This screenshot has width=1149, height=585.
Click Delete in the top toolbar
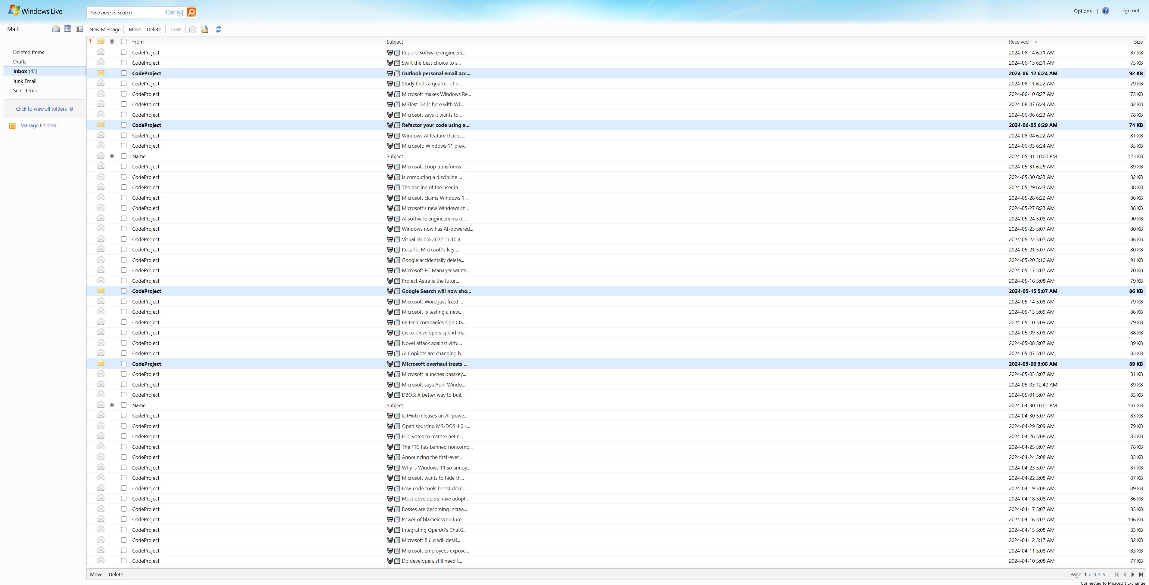pos(154,29)
